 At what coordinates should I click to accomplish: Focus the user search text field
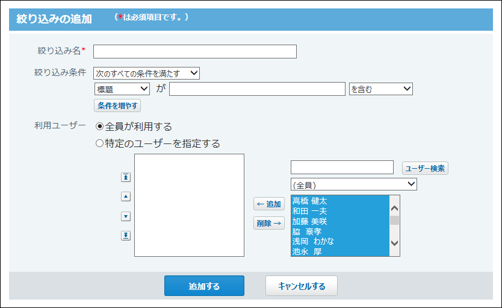[x=342, y=168]
